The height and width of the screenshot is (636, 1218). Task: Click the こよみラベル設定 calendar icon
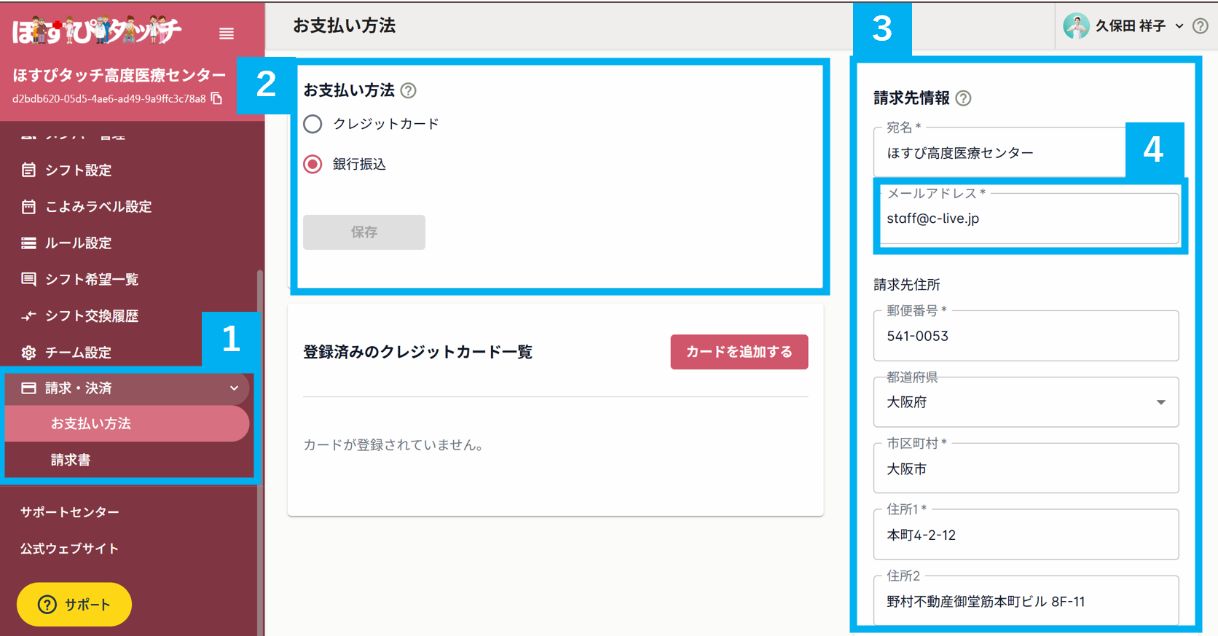click(x=28, y=206)
